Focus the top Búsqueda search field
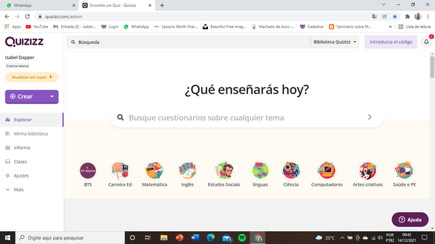435x244 pixels. [x=189, y=42]
